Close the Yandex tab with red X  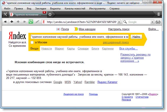click(x=44, y=12)
